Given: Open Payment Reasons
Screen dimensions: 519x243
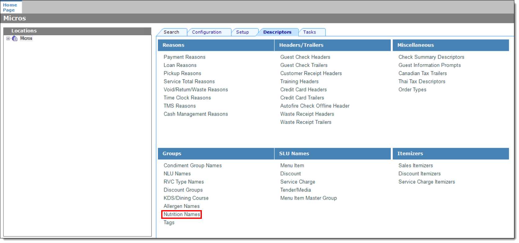Looking at the screenshot, I should point(184,57).
